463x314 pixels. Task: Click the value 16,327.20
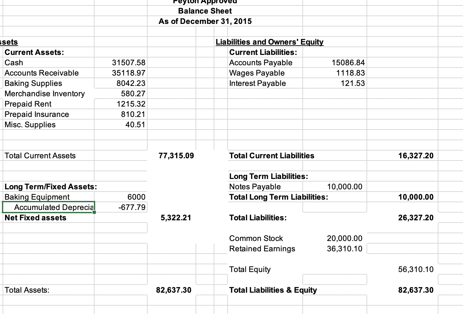(416, 156)
